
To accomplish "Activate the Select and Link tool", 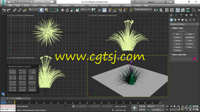I will [15, 10].
